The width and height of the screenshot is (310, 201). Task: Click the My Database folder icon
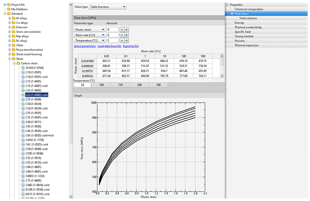pos(9,9)
